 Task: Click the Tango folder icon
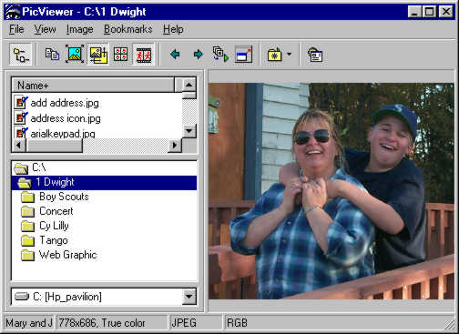pos(28,240)
